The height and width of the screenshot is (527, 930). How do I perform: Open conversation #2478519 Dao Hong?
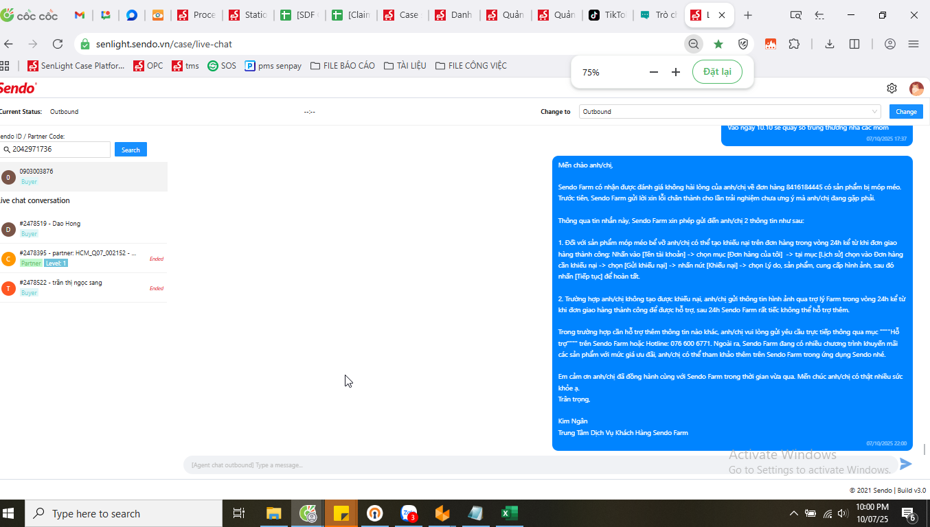coord(83,229)
